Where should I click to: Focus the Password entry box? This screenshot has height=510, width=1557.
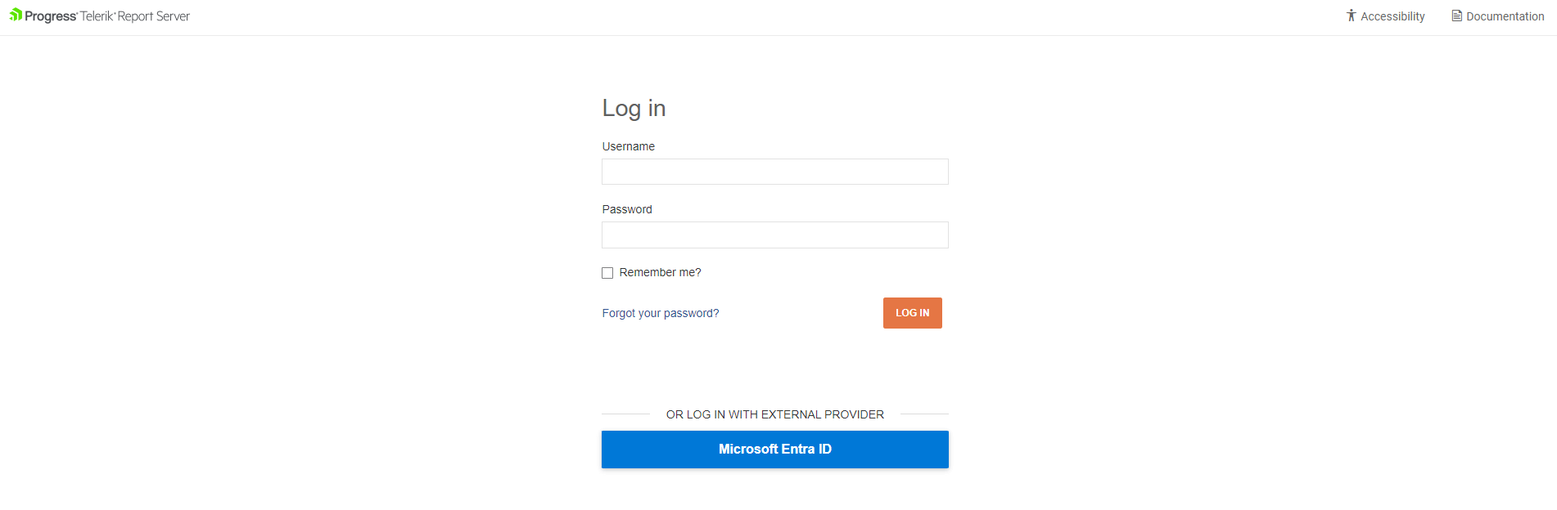click(x=774, y=235)
